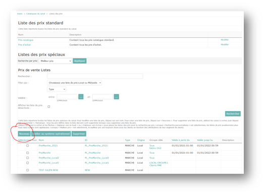The height and width of the screenshot is (195, 265).
Task: Open the 'Demo CIV2' target group link
Action: pos(155,148)
